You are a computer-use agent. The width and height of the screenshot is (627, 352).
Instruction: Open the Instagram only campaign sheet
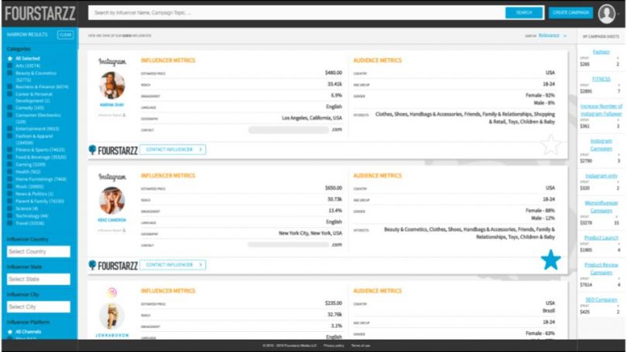coord(601,176)
